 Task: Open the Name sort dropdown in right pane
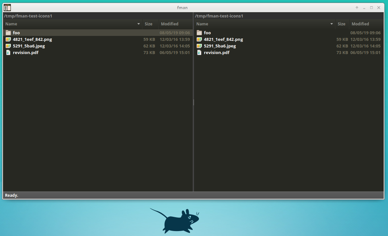[331, 24]
